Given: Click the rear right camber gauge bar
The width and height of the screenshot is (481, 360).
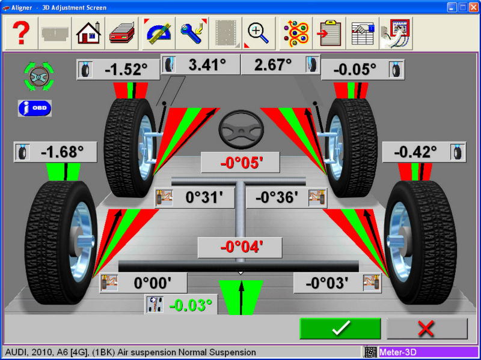Looking at the screenshot, I should (415, 172).
